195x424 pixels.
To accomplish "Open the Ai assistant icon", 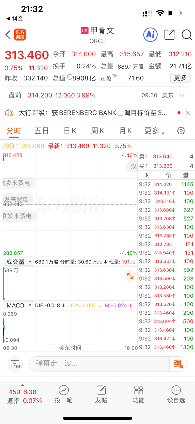I will tap(151, 34).
